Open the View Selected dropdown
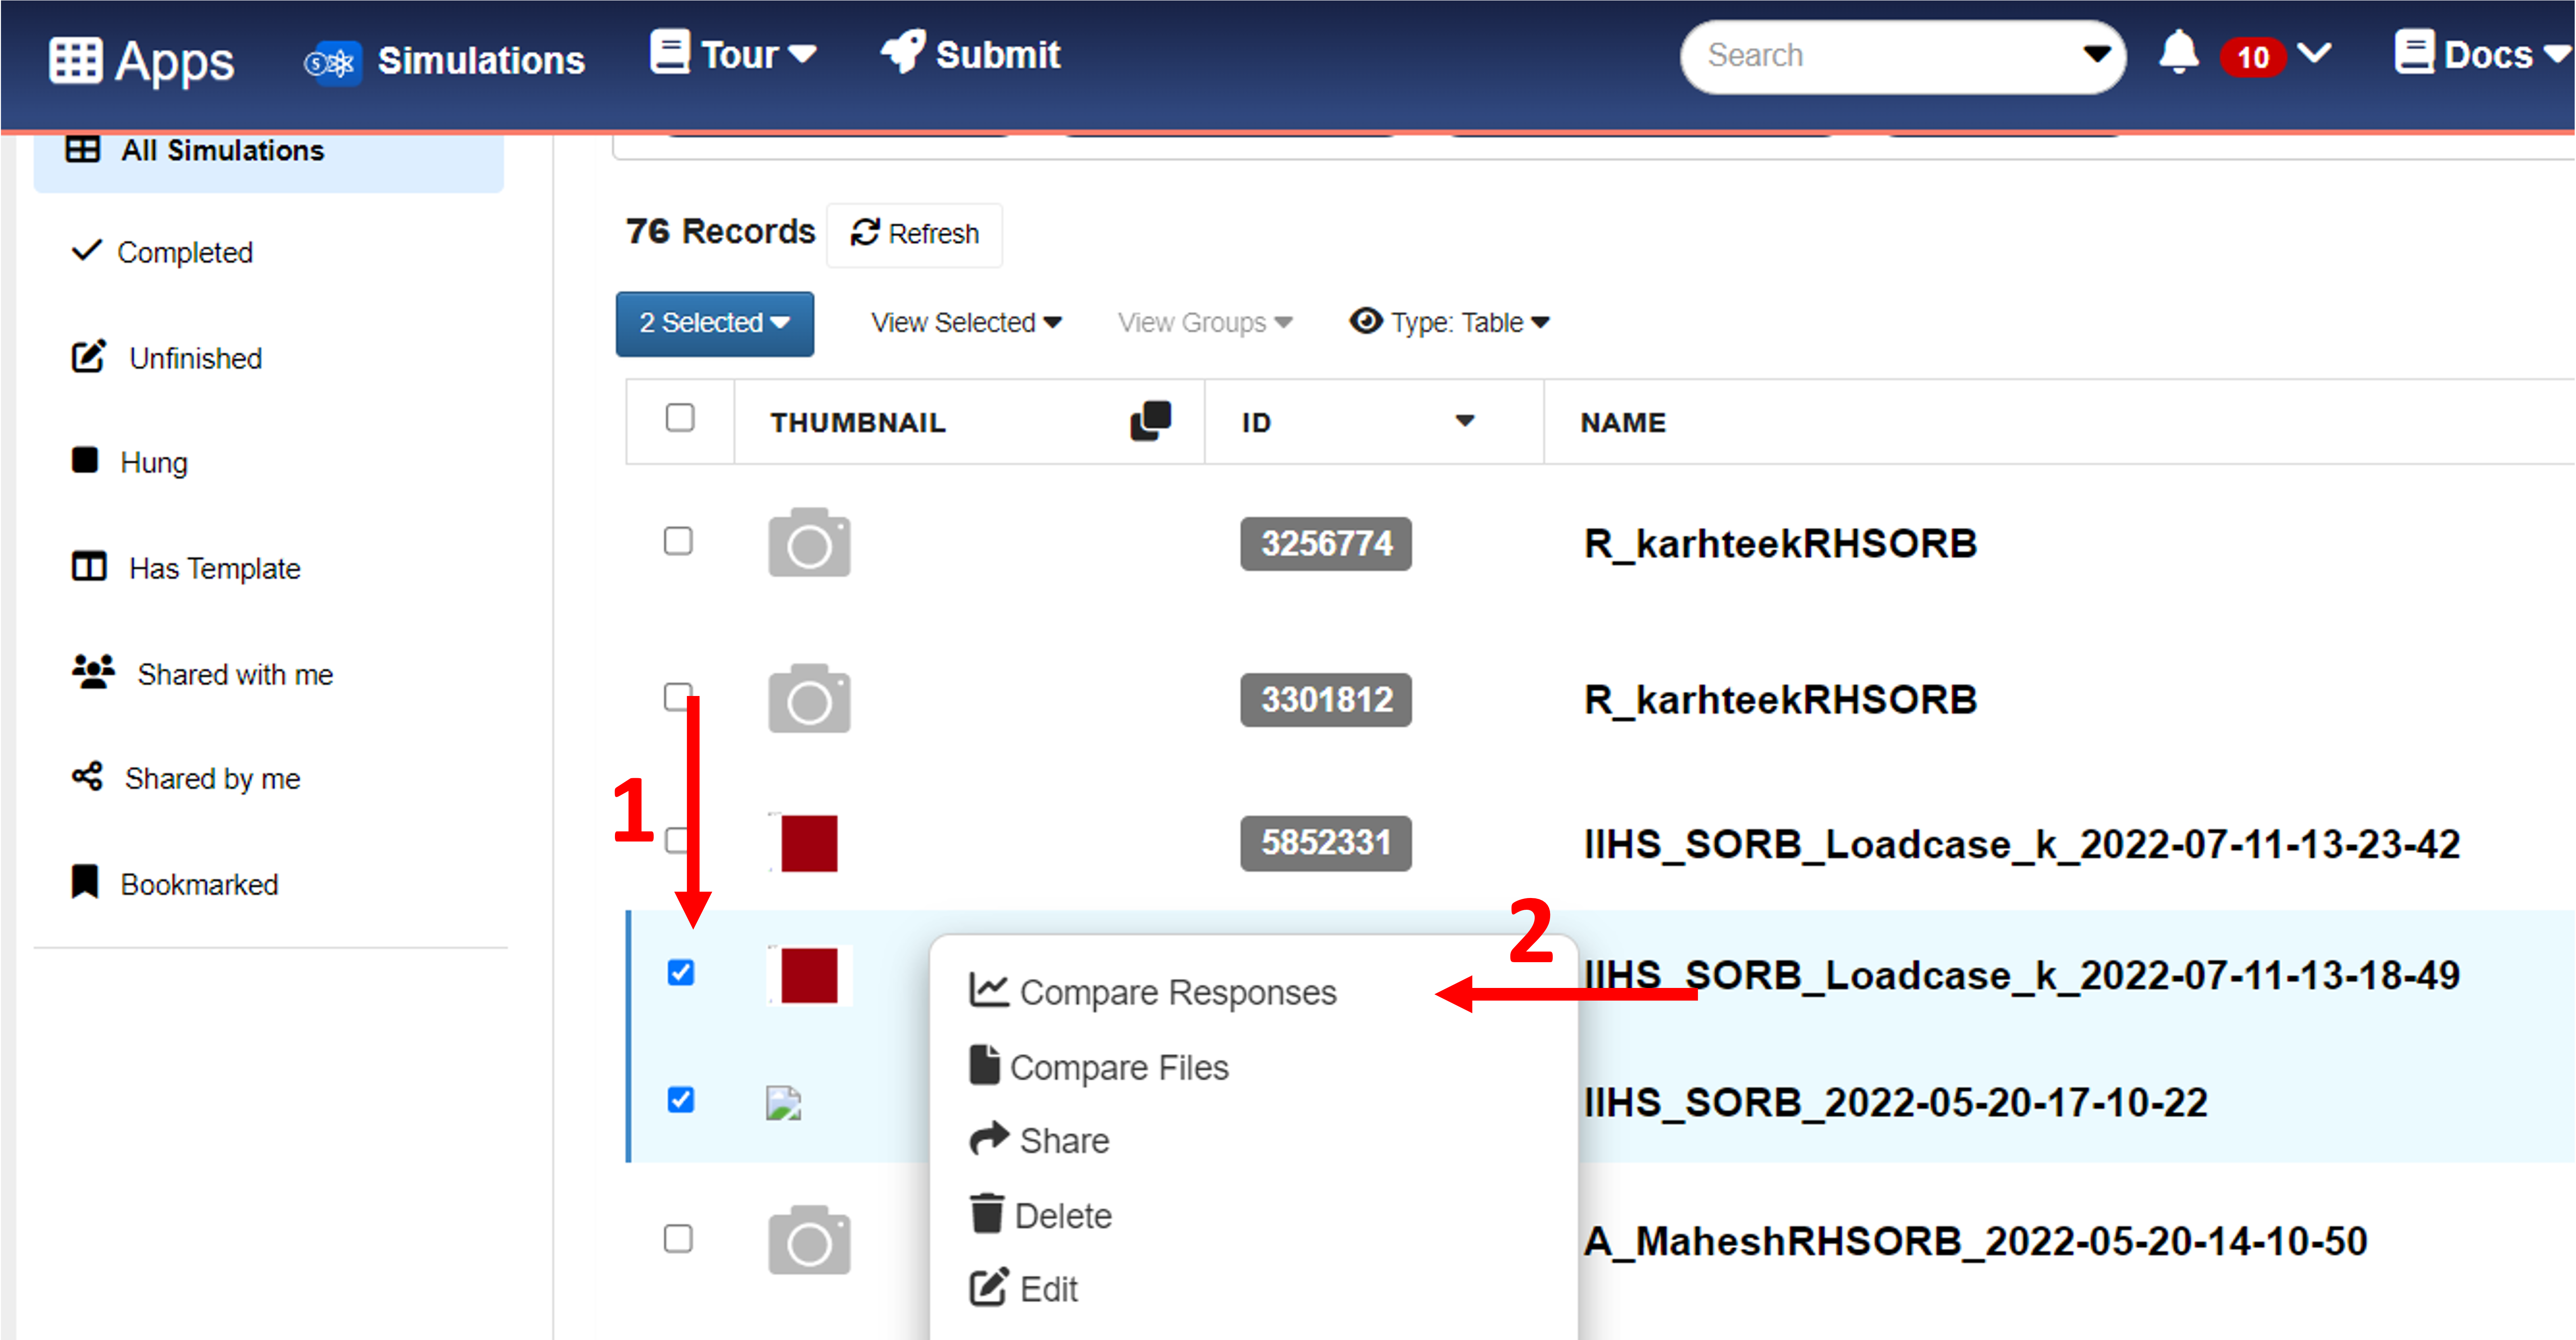 click(x=966, y=323)
